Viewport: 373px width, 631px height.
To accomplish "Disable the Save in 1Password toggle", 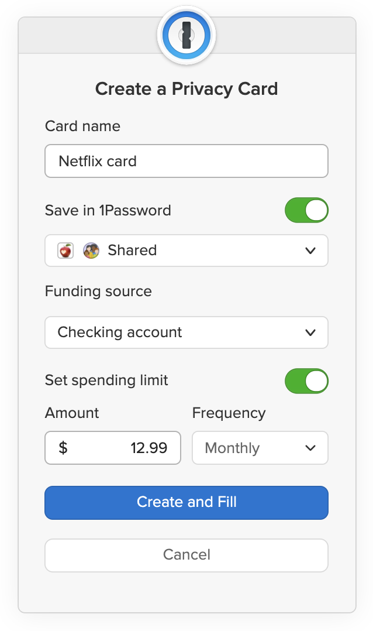I will [x=307, y=210].
